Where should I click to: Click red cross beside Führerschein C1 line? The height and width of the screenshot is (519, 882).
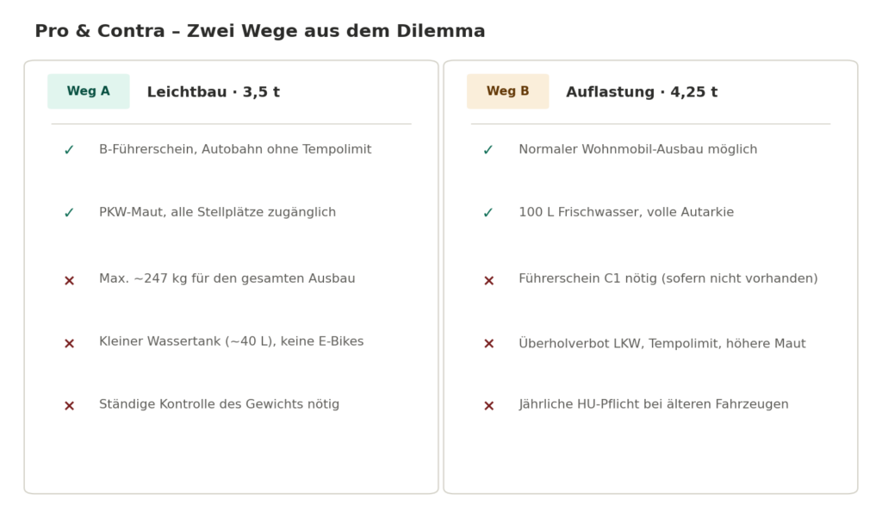coord(489,280)
